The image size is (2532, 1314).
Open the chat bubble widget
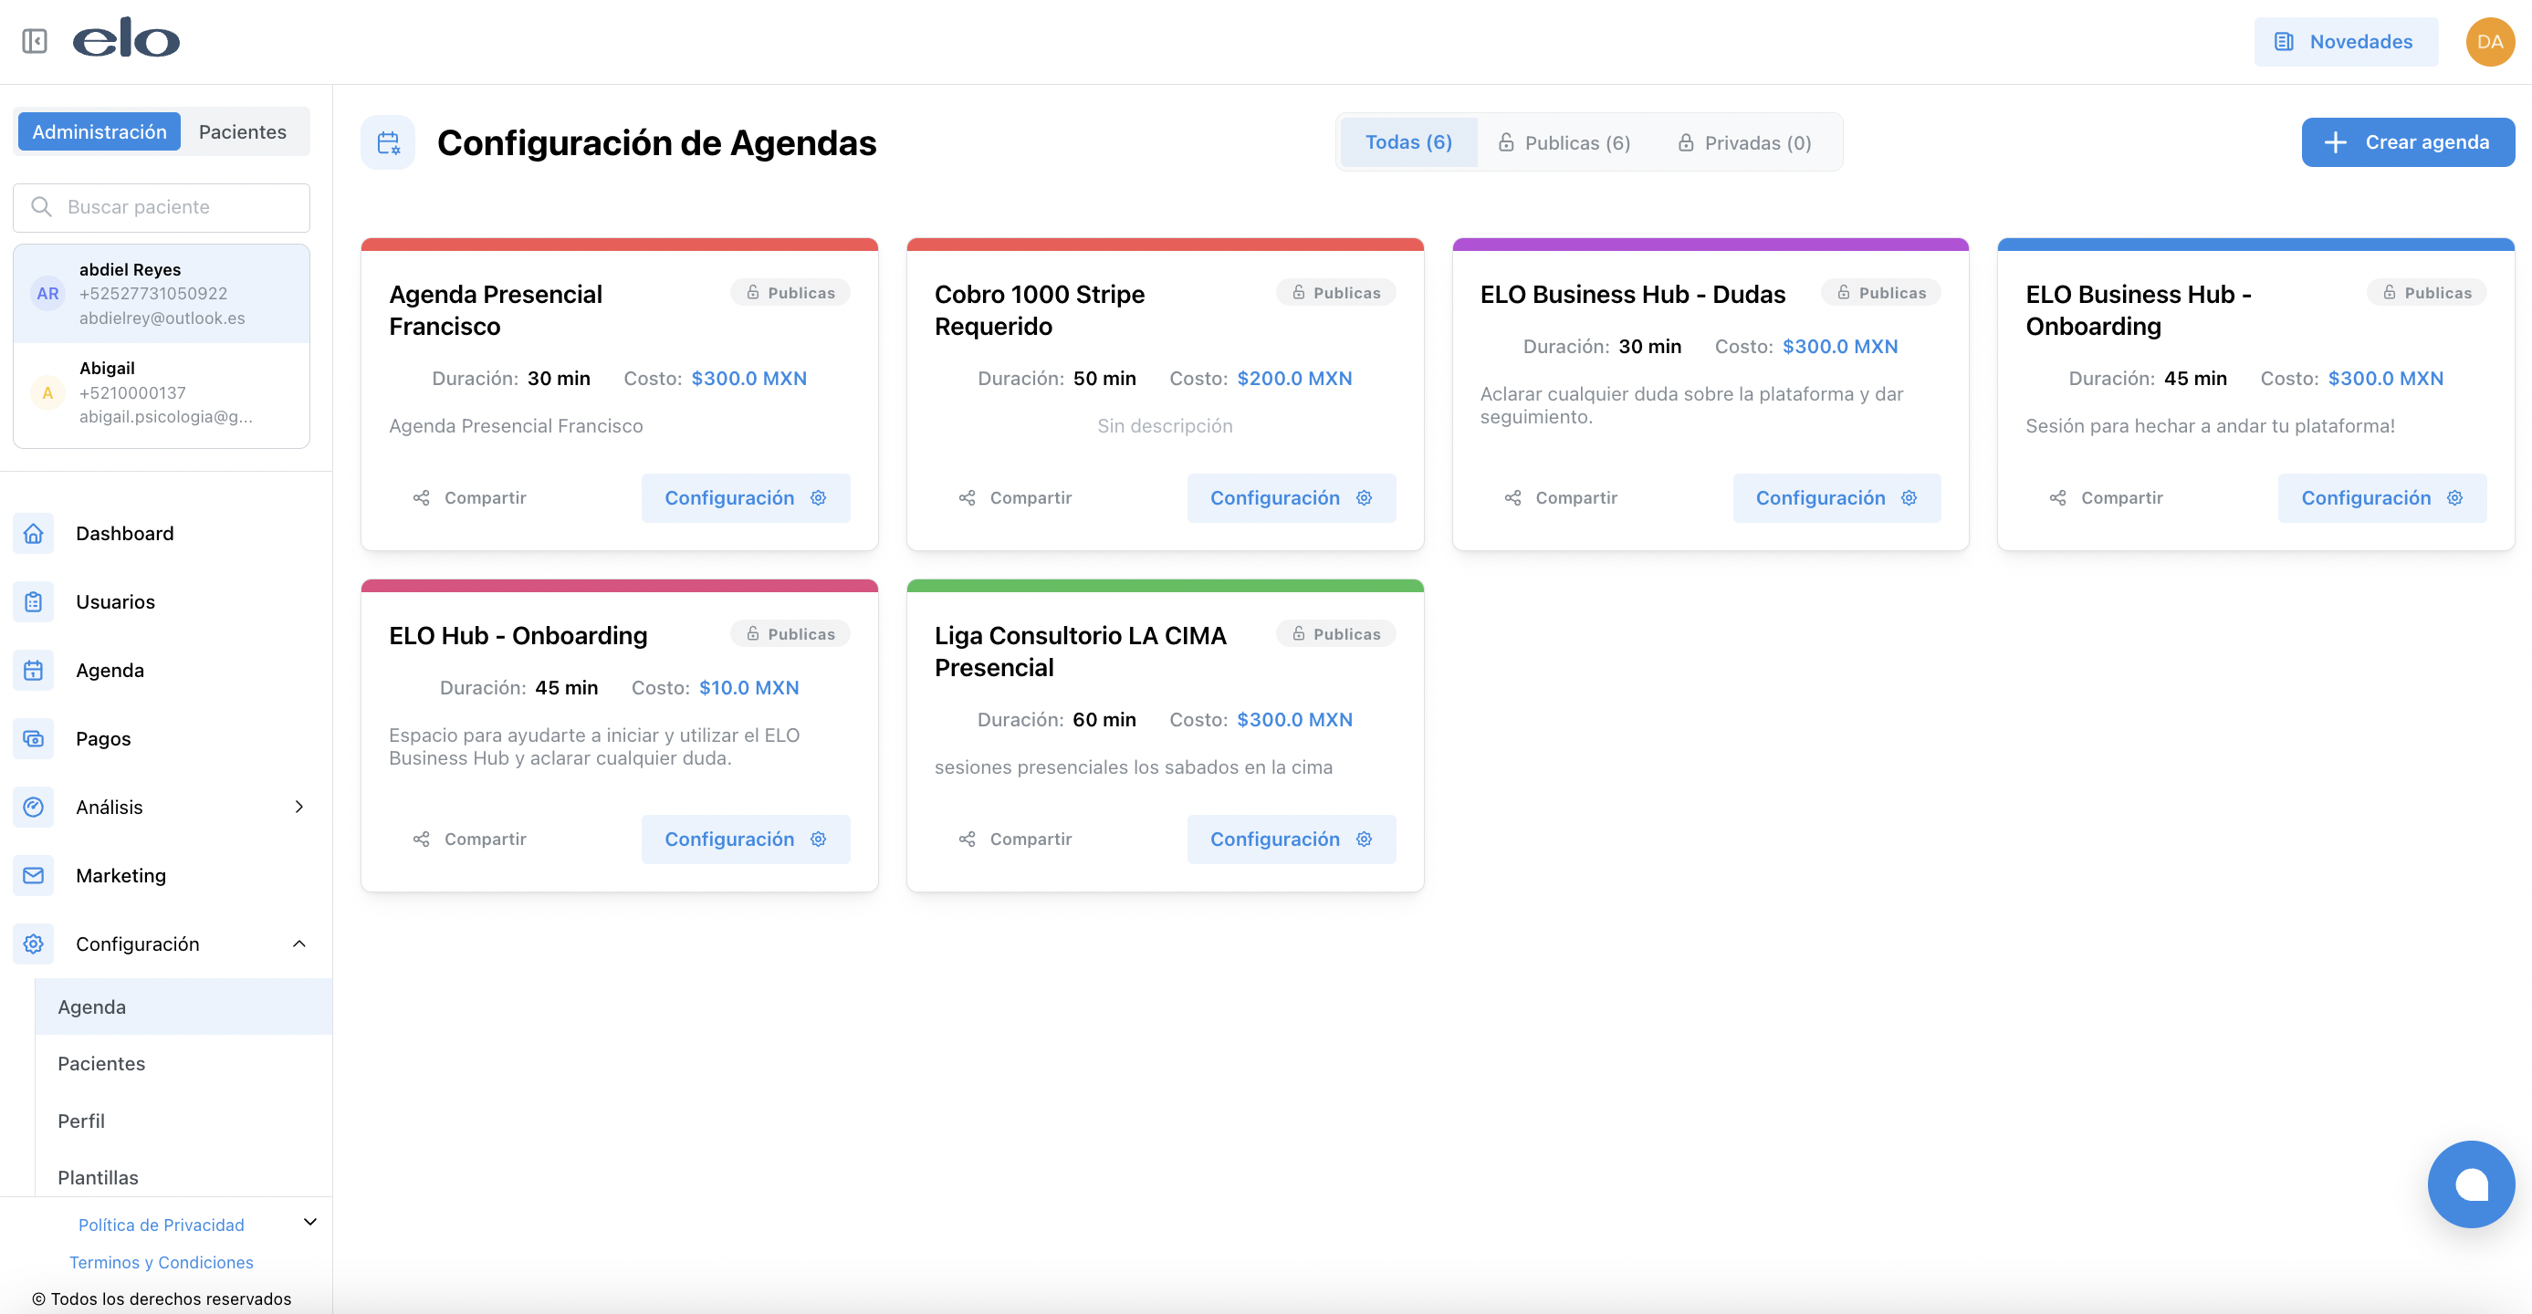tap(2470, 1184)
